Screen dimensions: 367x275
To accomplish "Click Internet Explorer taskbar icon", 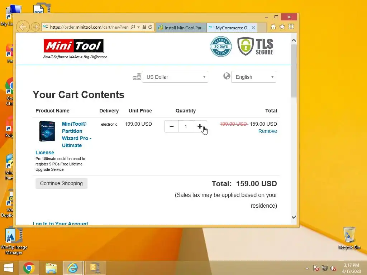I will click(72, 268).
